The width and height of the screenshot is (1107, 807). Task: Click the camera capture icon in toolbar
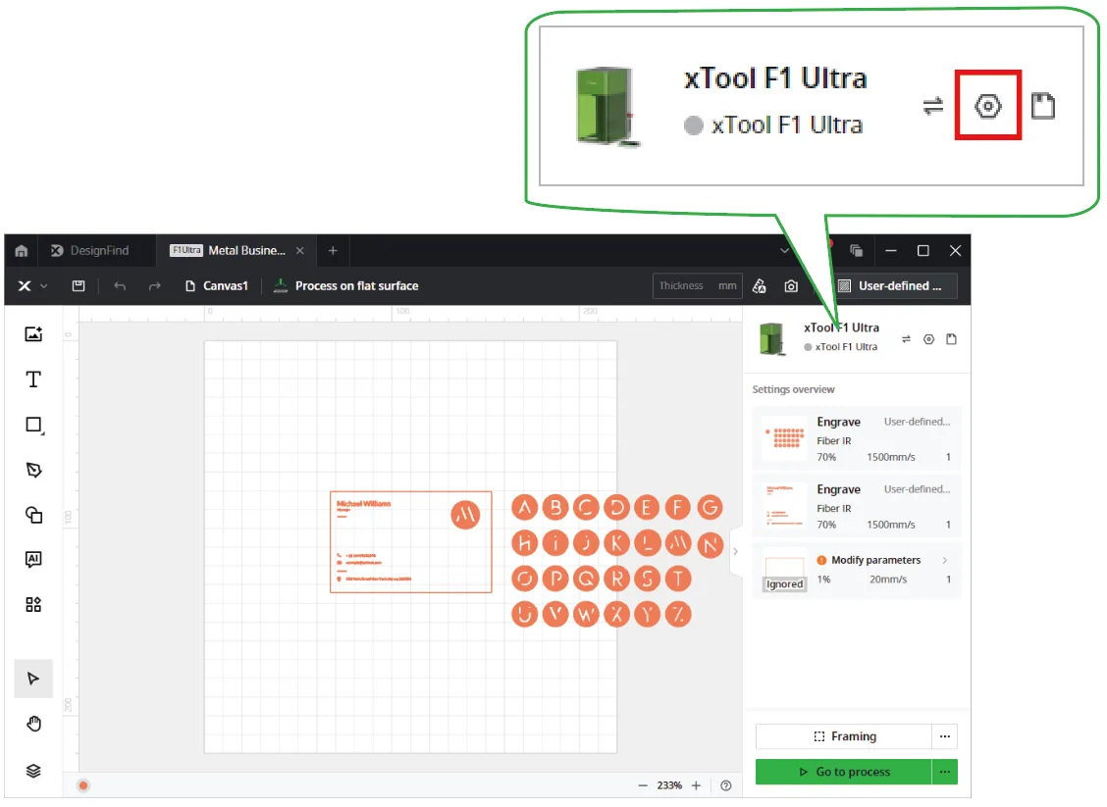point(791,285)
